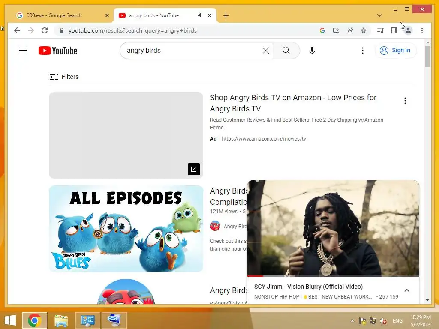Expand the miniplayer playlist chevron
The height and width of the screenshot is (329, 439).
pyautogui.click(x=407, y=290)
